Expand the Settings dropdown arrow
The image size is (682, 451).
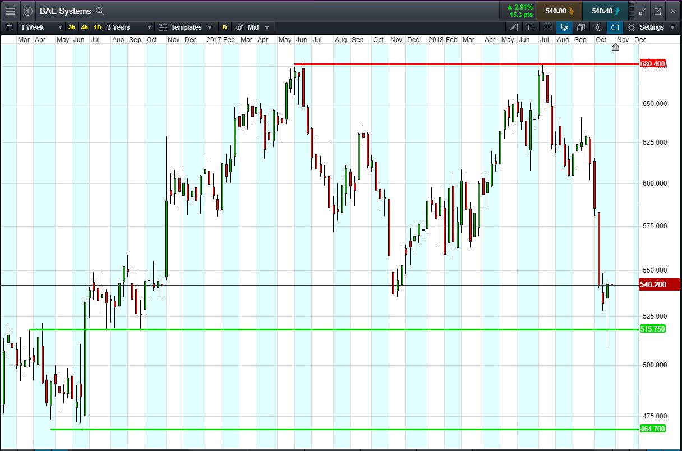click(672, 27)
